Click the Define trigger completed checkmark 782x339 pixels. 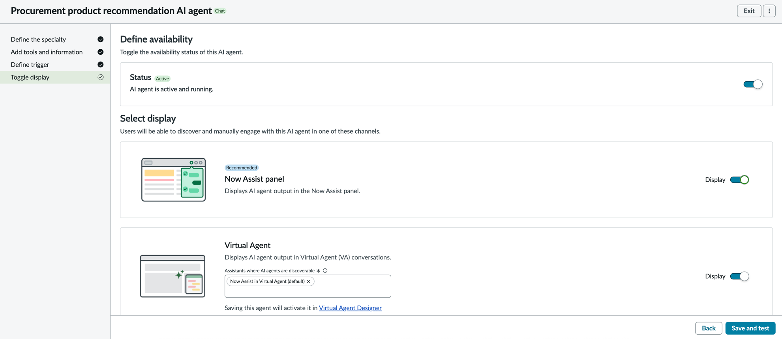click(x=101, y=65)
